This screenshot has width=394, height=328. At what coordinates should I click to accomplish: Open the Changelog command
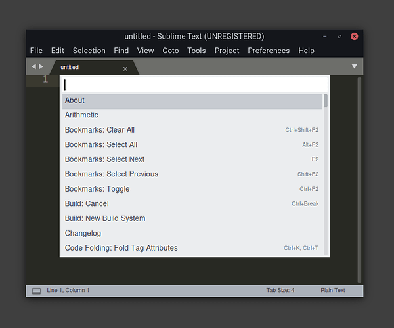click(x=192, y=234)
